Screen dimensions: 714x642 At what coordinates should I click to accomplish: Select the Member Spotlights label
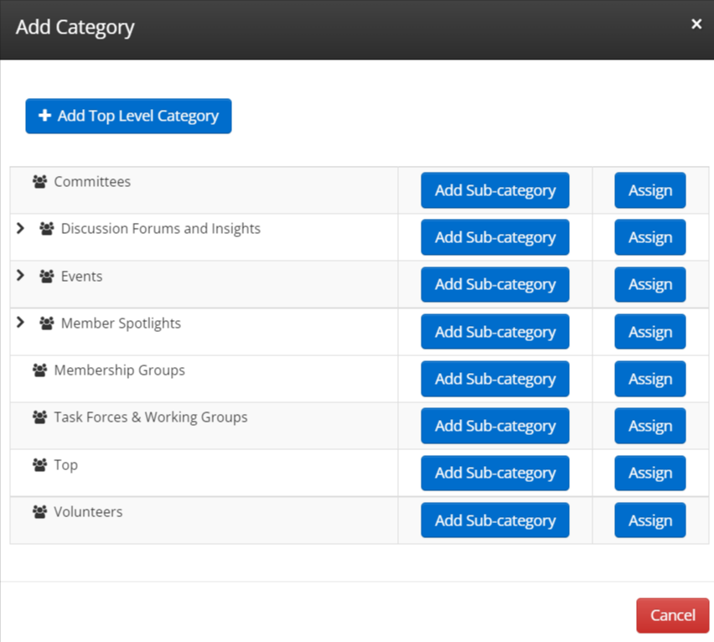tap(122, 324)
